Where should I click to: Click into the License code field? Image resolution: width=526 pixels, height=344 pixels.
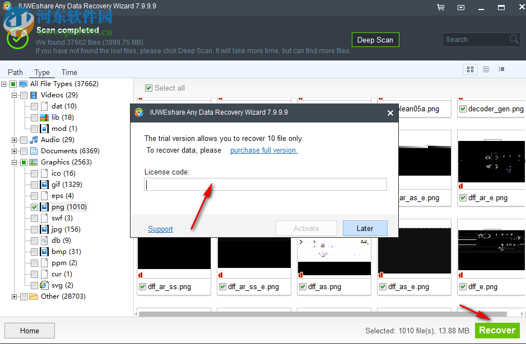[266, 184]
